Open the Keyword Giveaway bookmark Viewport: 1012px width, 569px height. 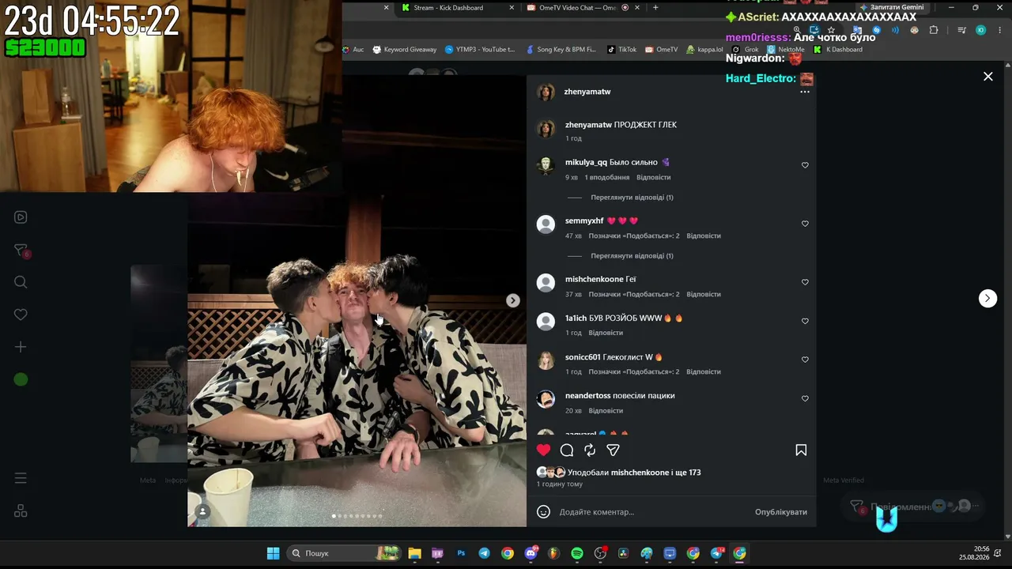pyautogui.click(x=404, y=50)
